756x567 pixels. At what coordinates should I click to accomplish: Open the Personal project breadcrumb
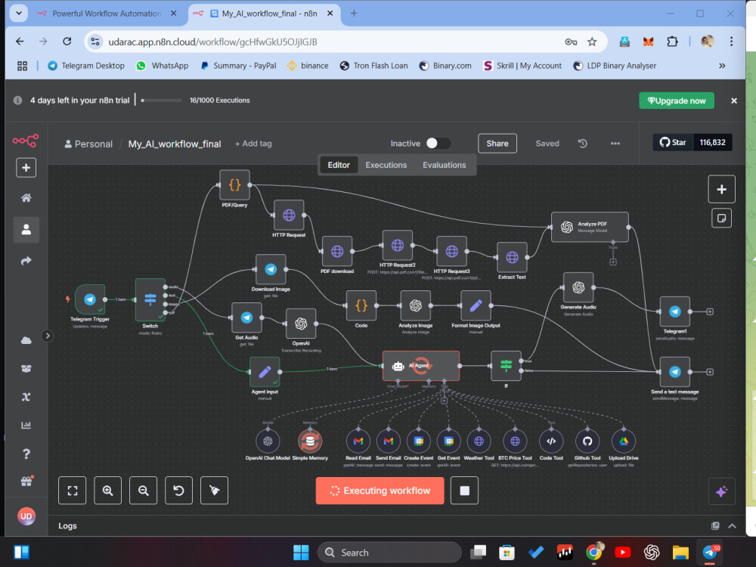tap(88, 144)
